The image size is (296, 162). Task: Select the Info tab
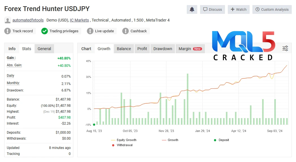point(12,49)
